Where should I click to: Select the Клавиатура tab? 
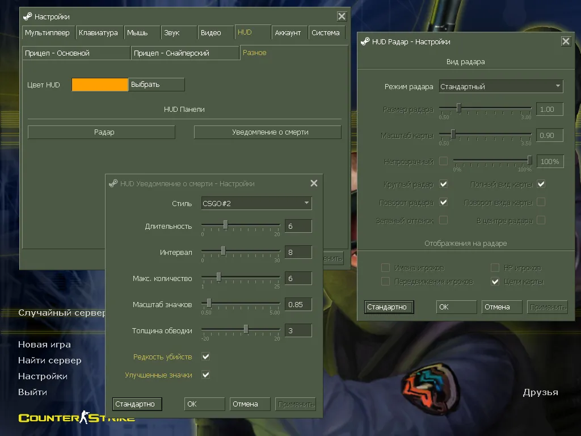(98, 33)
